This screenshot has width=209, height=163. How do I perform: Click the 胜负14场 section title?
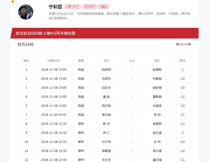[x=26, y=44]
